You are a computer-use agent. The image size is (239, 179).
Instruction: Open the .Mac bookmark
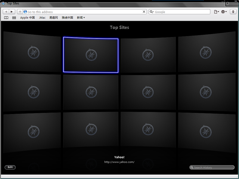pos(42,18)
